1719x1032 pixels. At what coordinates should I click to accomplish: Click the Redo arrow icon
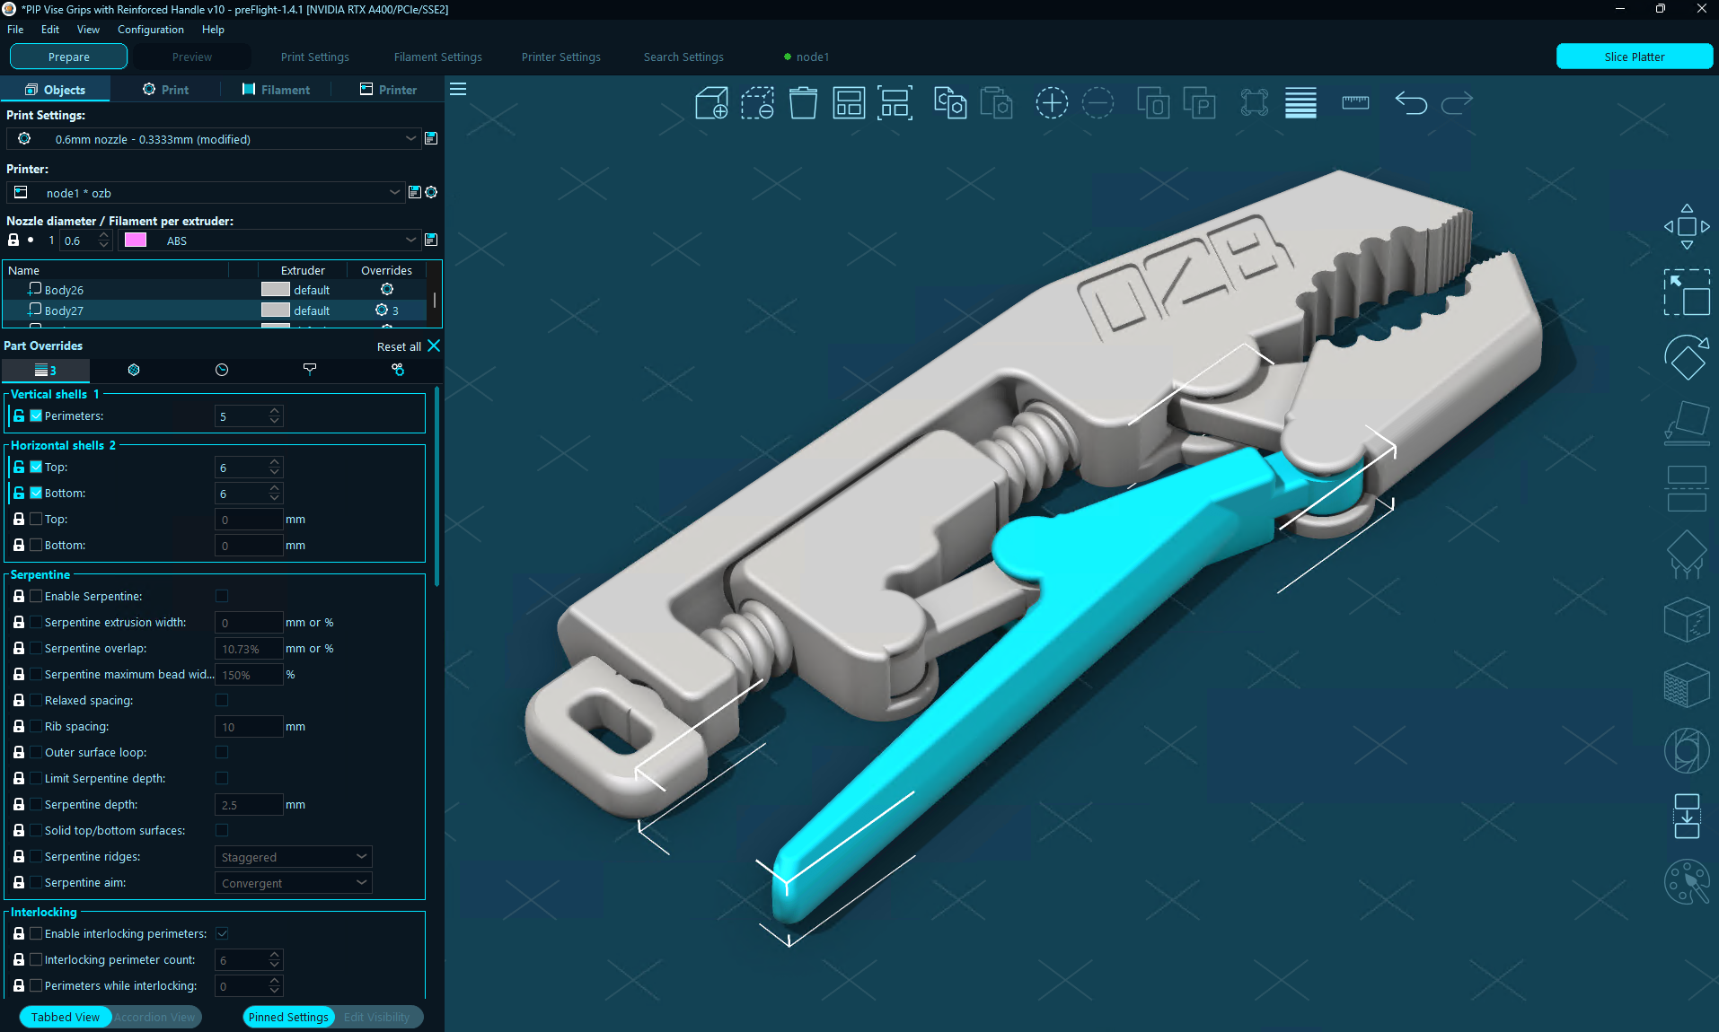[1457, 103]
